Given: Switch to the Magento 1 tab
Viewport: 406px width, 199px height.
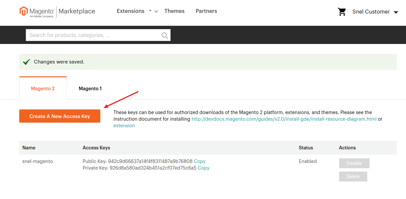Looking at the screenshot, I should (90, 89).
